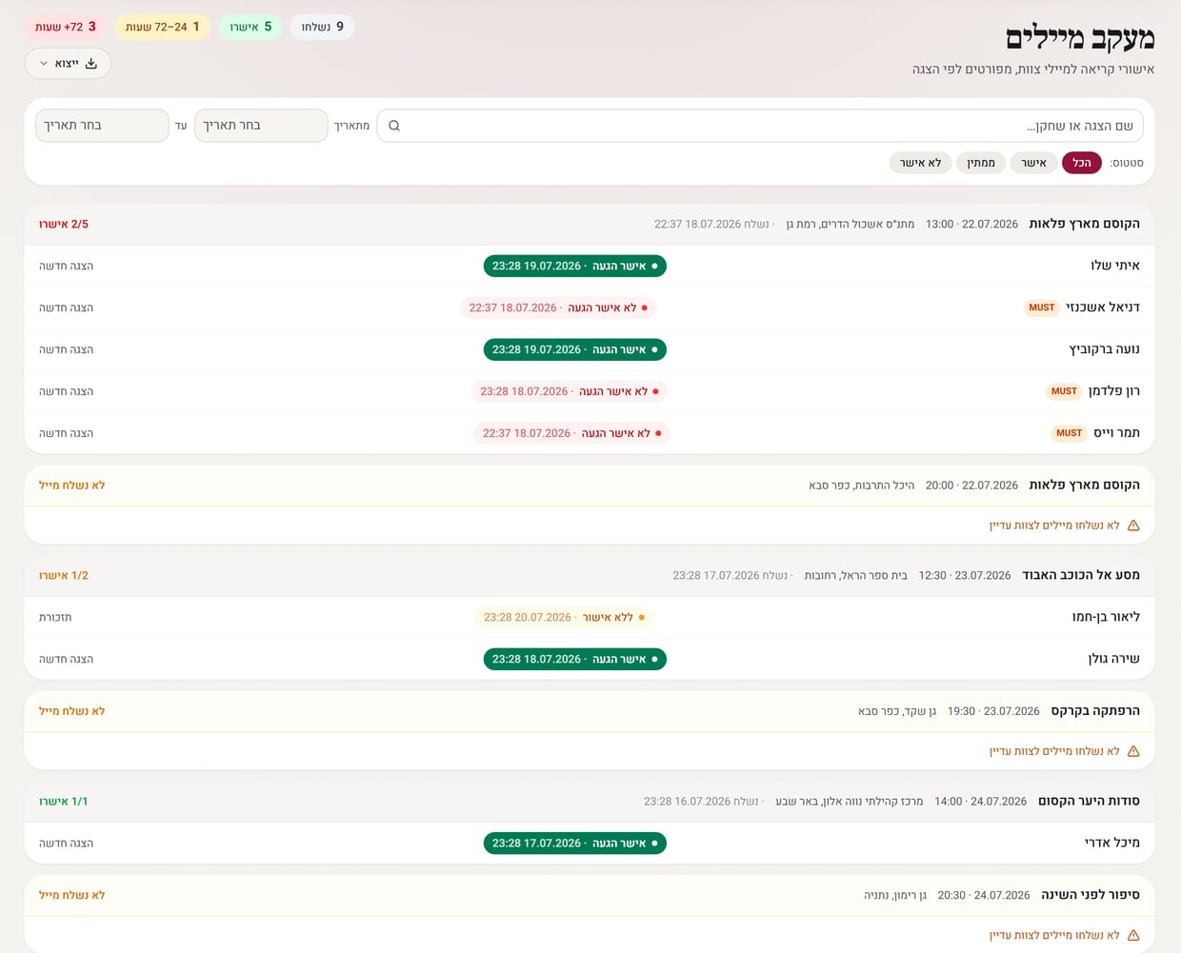Click the 3 over 72 hours chip

point(65,27)
